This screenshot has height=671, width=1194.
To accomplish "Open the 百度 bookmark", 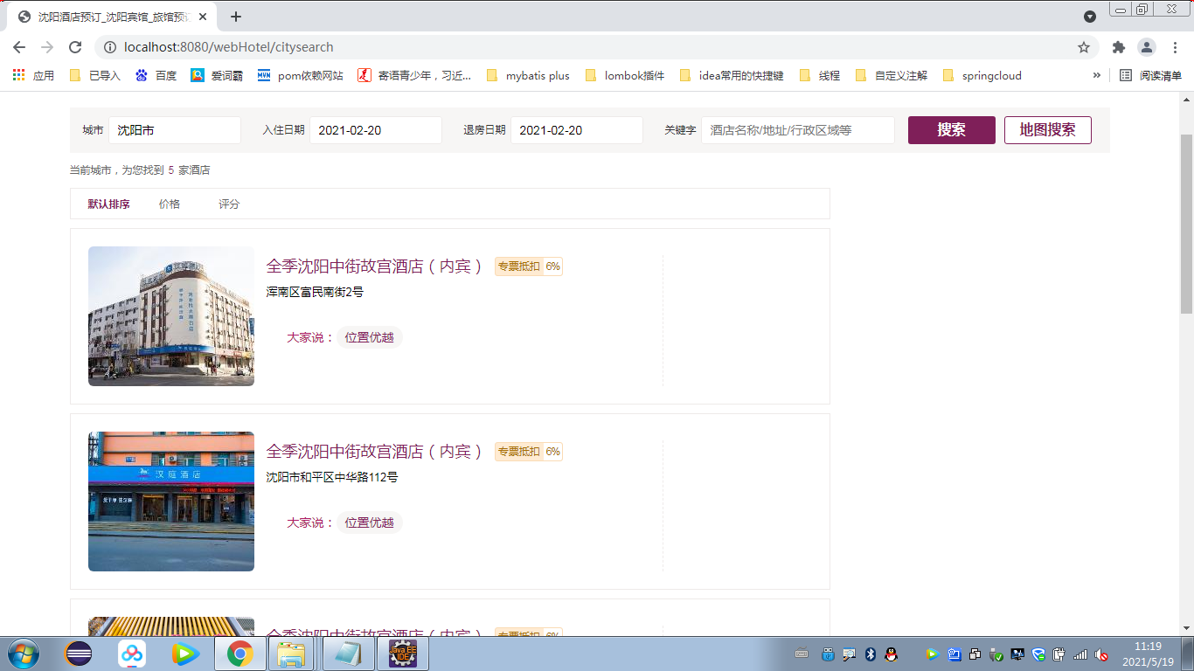I will 156,76.
